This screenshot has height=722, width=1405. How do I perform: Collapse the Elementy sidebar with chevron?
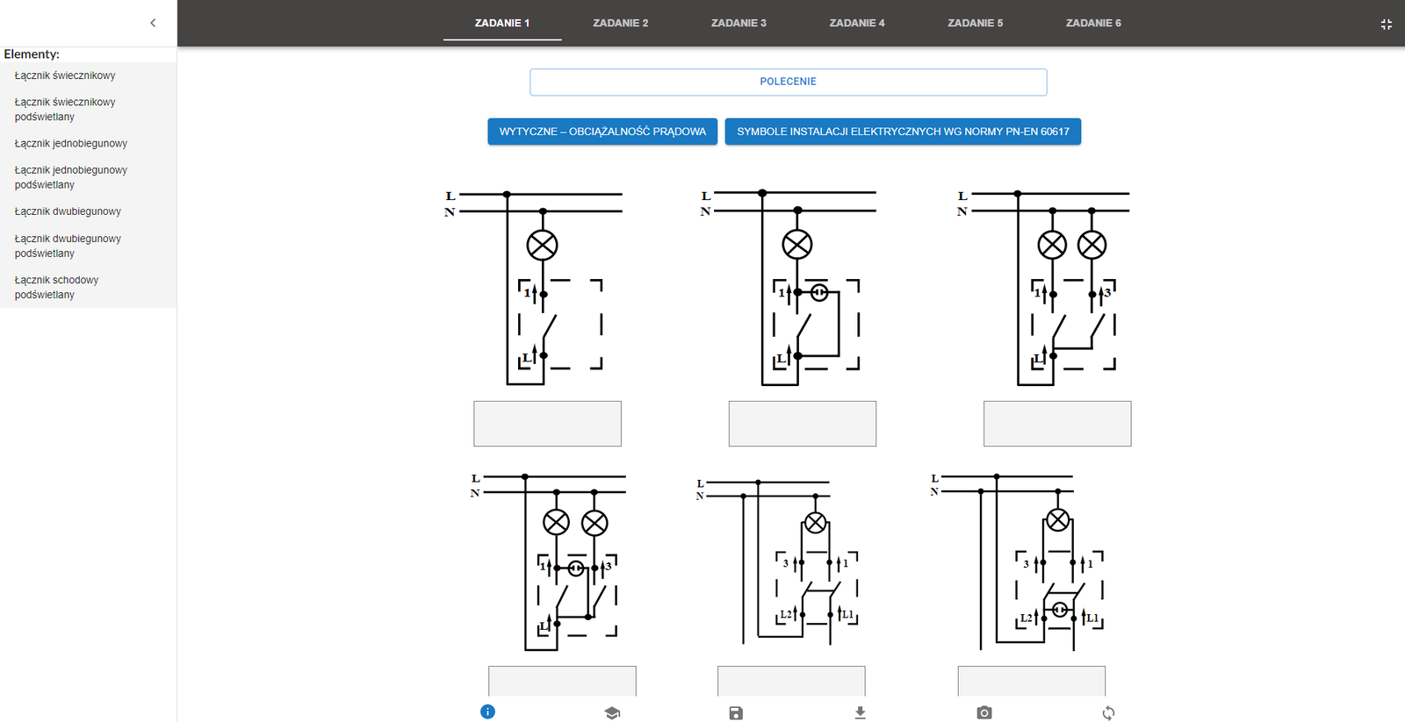153,23
